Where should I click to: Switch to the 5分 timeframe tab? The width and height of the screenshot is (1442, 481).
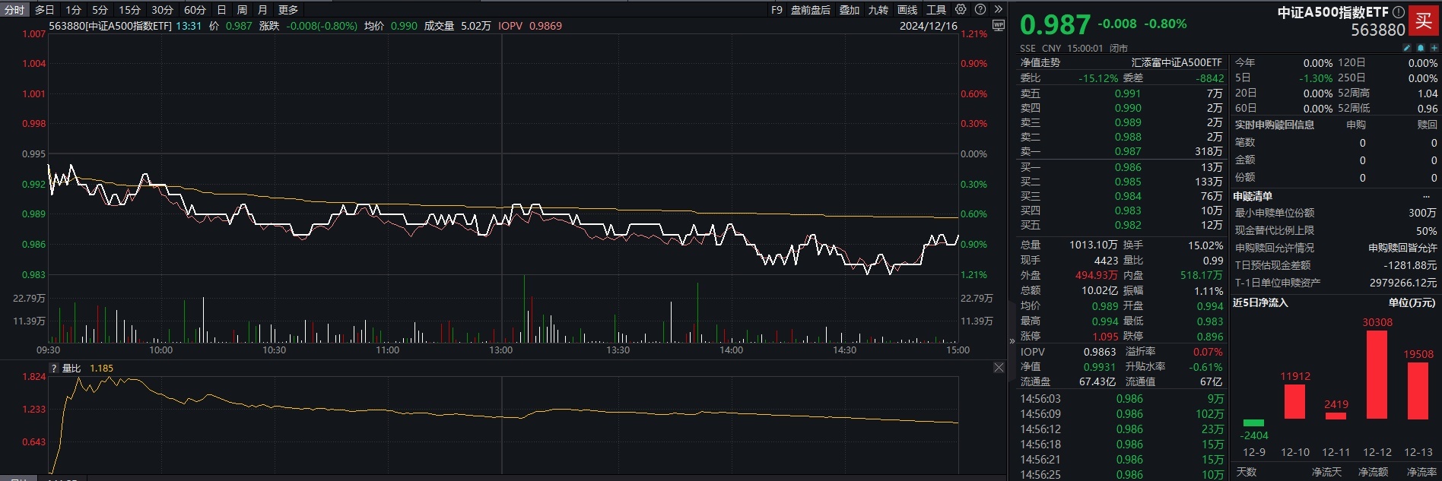(100, 10)
